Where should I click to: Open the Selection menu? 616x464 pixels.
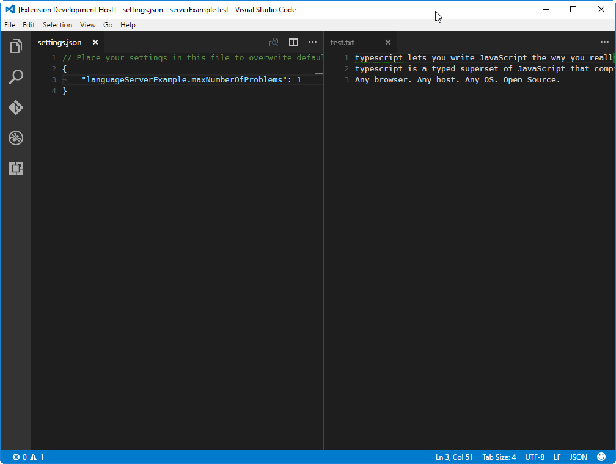[57, 25]
